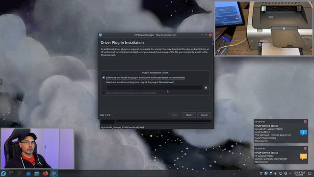
Task: Dismiss the 'Started a print job' notification
Action: pyautogui.click(x=305, y=148)
